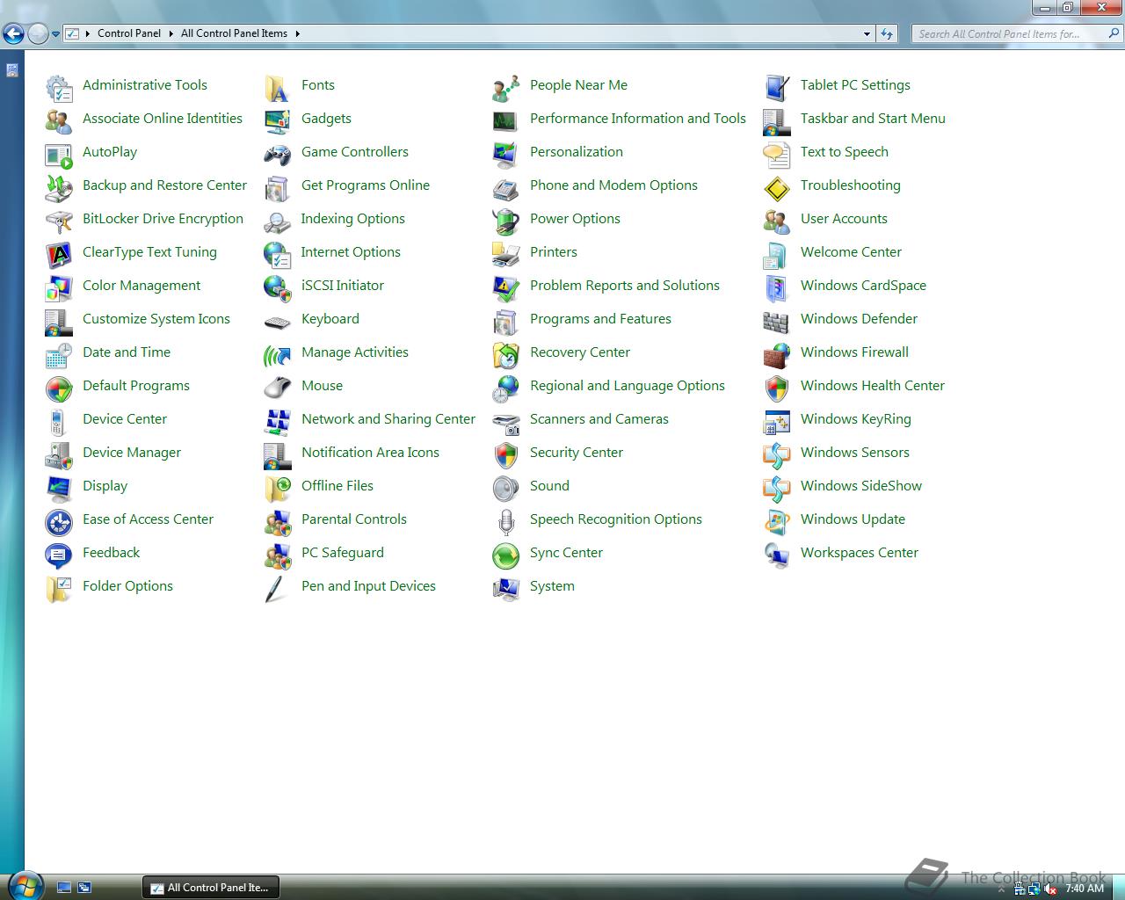Open the recent pages dropdown arrow
Image resolution: width=1125 pixels, height=900 pixels.
click(x=56, y=34)
